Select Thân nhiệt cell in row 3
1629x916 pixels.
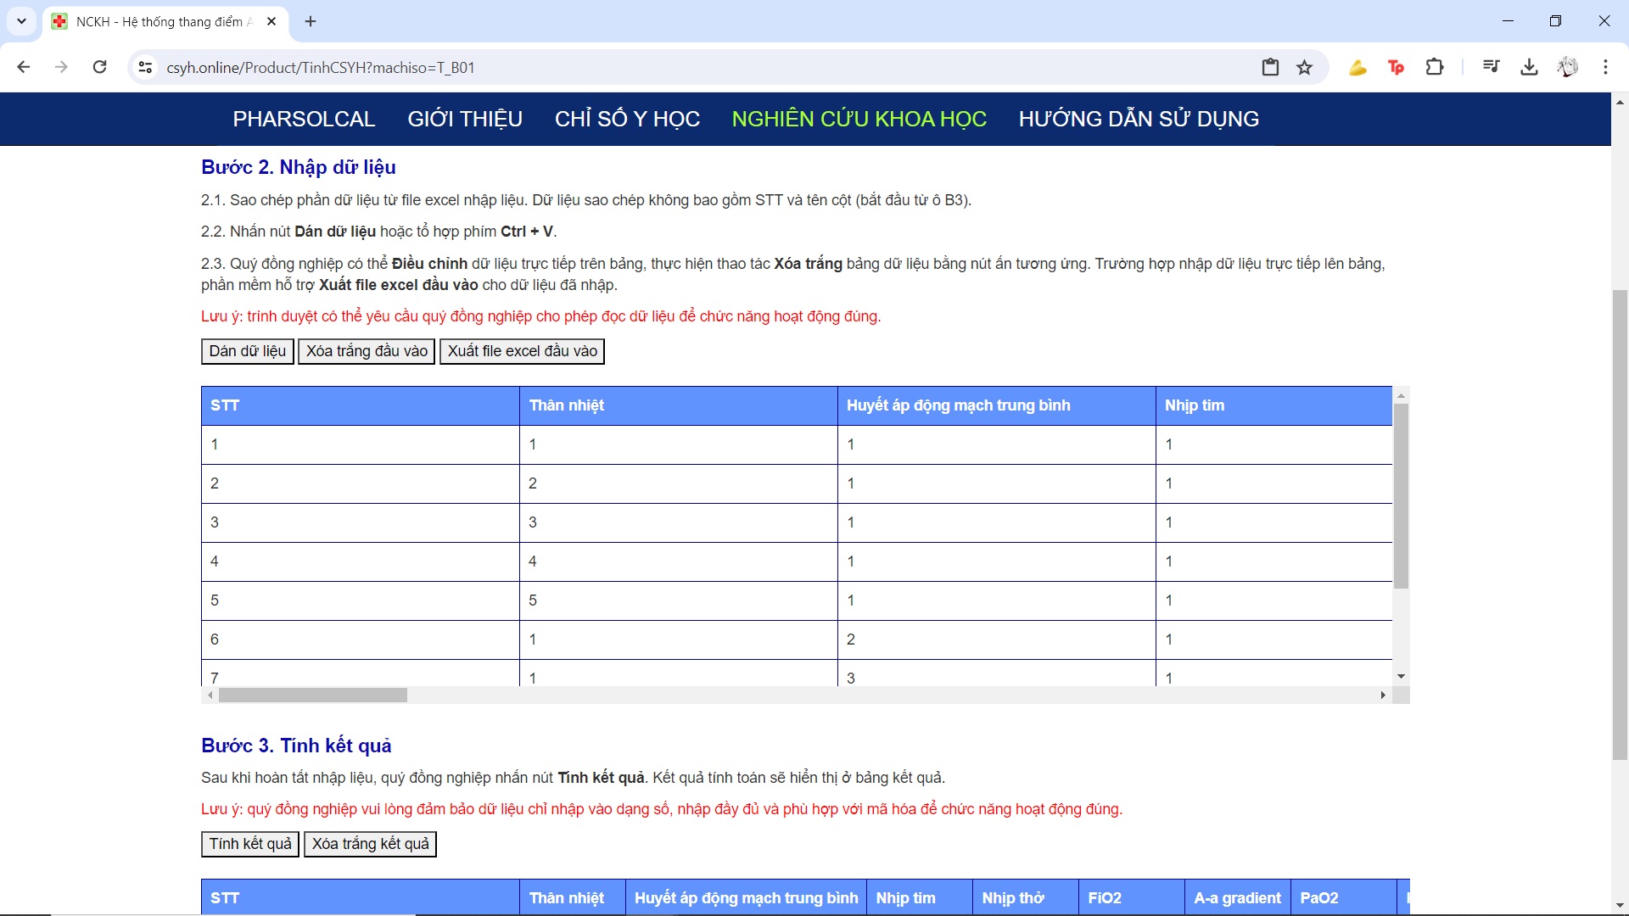[679, 522]
